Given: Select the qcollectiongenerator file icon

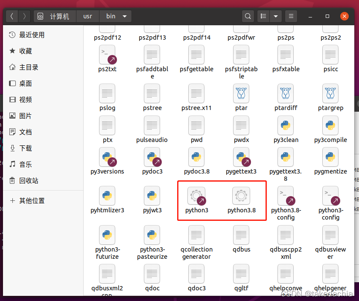Looking at the screenshot, I should (x=196, y=235).
